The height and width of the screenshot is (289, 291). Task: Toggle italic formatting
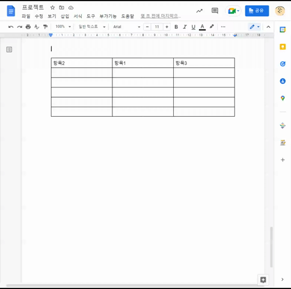(x=185, y=27)
